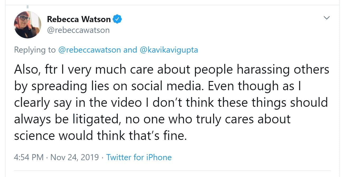Click the tweet's opening words "Also, ftr"

click(33, 69)
